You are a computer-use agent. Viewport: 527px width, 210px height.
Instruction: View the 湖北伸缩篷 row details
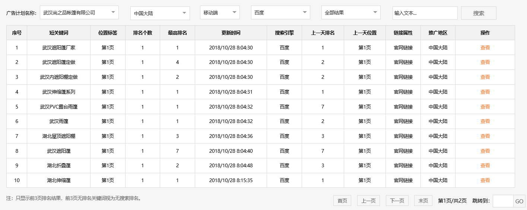(x=485, y=180)
